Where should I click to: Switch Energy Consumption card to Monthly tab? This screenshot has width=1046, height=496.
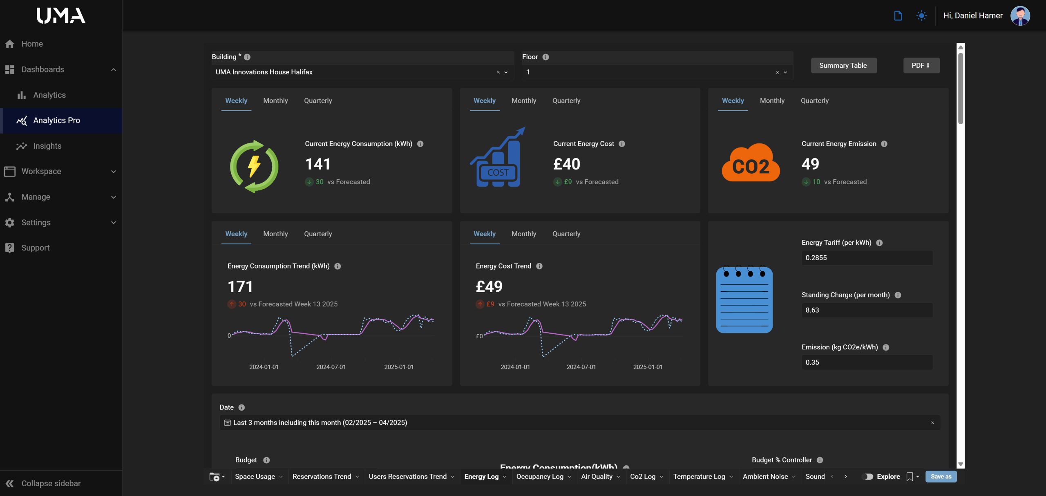coord(275,101)
